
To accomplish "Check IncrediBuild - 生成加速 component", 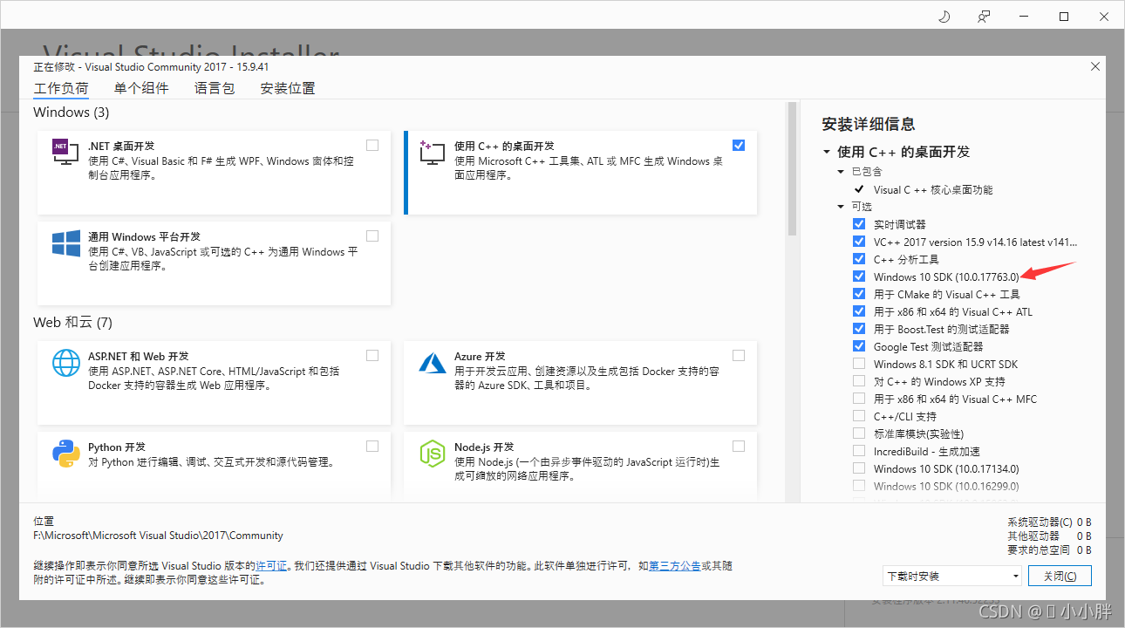I will pyautogui.click(x=859, y=451).
